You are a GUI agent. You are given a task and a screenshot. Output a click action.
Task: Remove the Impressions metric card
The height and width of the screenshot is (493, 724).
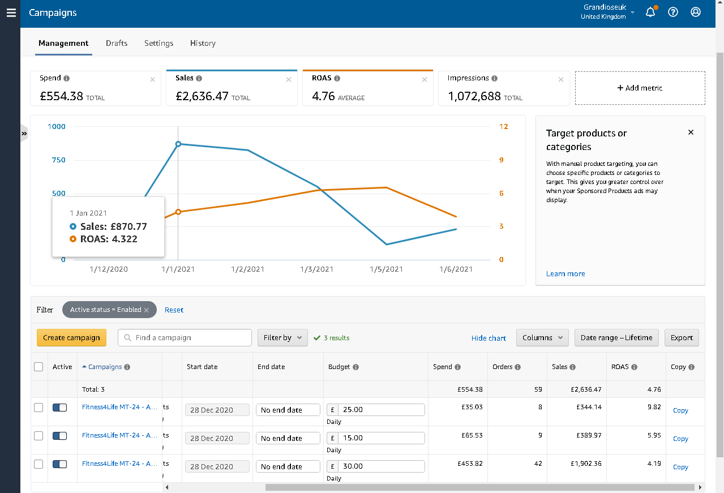(560, 80)
